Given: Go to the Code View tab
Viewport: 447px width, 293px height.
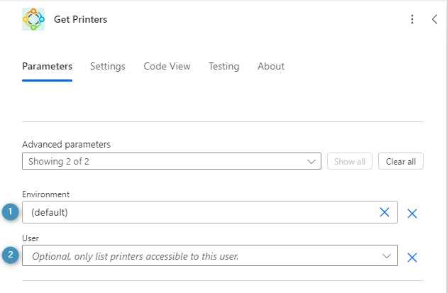Looking at the screenshot, I should [x=167, y=67].
